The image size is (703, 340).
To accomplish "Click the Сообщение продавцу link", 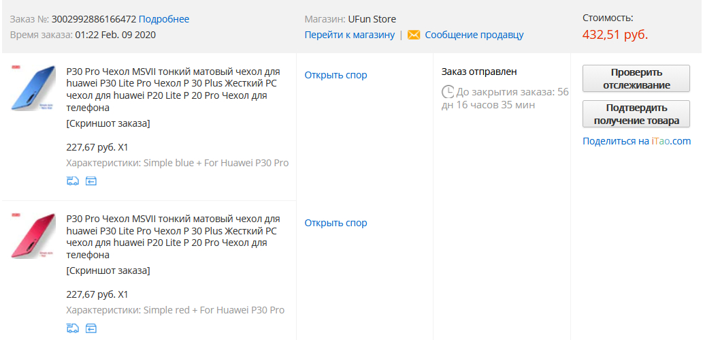I will pyautogui.click(x=474, y=35).
